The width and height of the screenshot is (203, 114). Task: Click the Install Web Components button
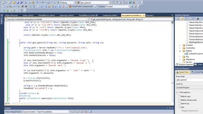(x=81, y=6)
